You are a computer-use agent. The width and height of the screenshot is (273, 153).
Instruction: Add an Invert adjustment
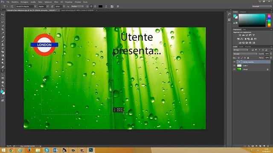click(240, 42)
